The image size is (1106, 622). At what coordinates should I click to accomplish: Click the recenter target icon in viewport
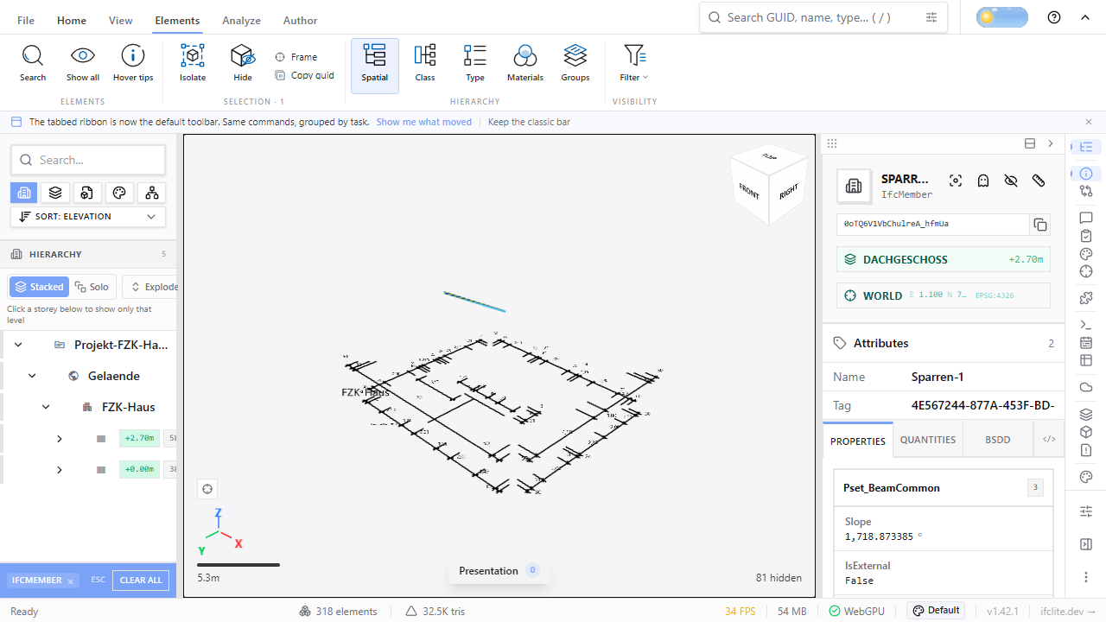207,490
